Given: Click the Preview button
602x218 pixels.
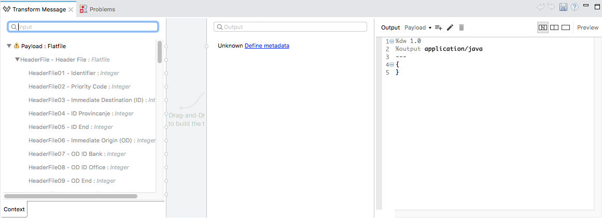Looking at the screenshot, I should tap(587, 27).
